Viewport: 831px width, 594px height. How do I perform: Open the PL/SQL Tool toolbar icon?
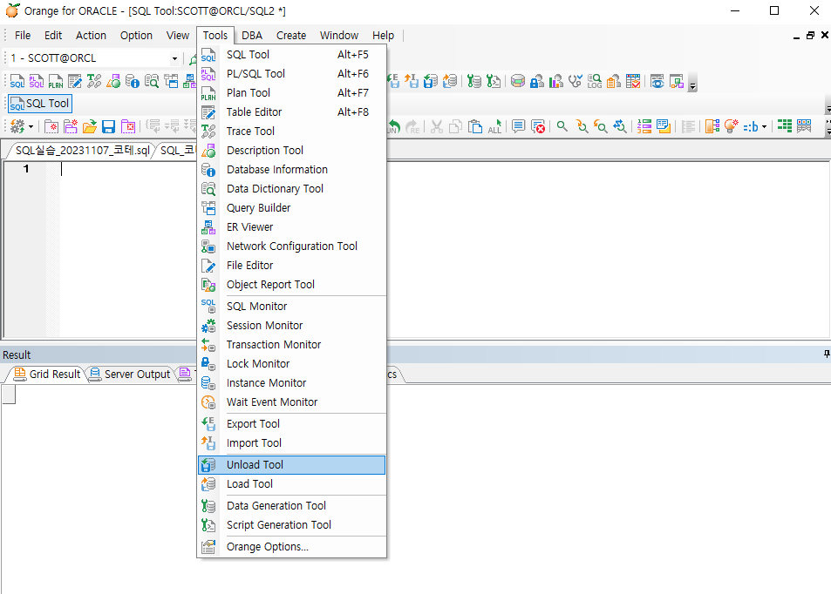36,82
